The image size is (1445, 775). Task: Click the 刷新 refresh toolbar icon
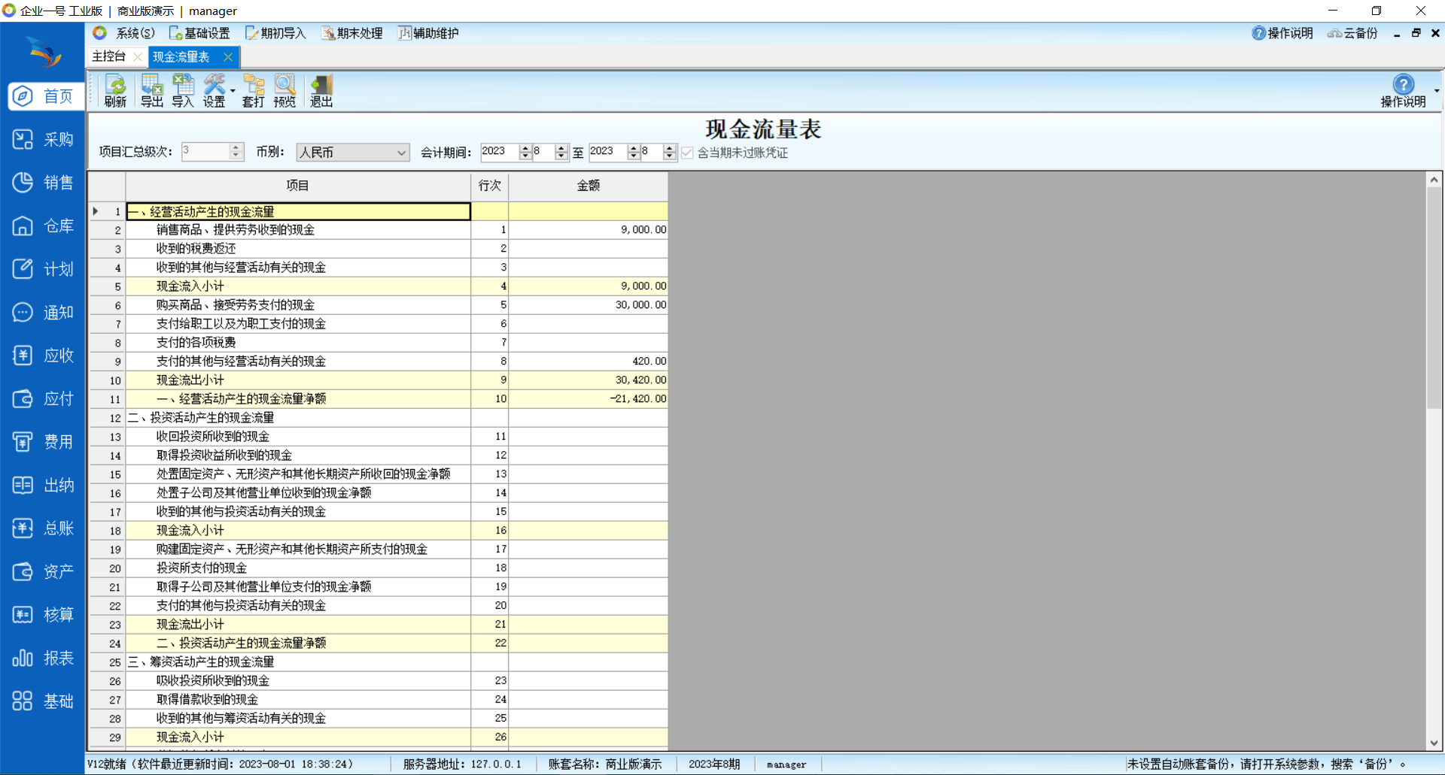point(115,91)
